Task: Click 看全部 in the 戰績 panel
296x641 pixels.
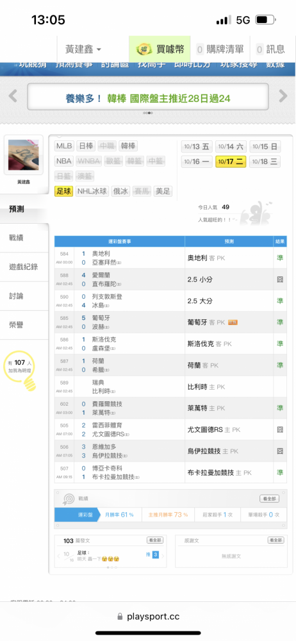Action: click(270, 499)
